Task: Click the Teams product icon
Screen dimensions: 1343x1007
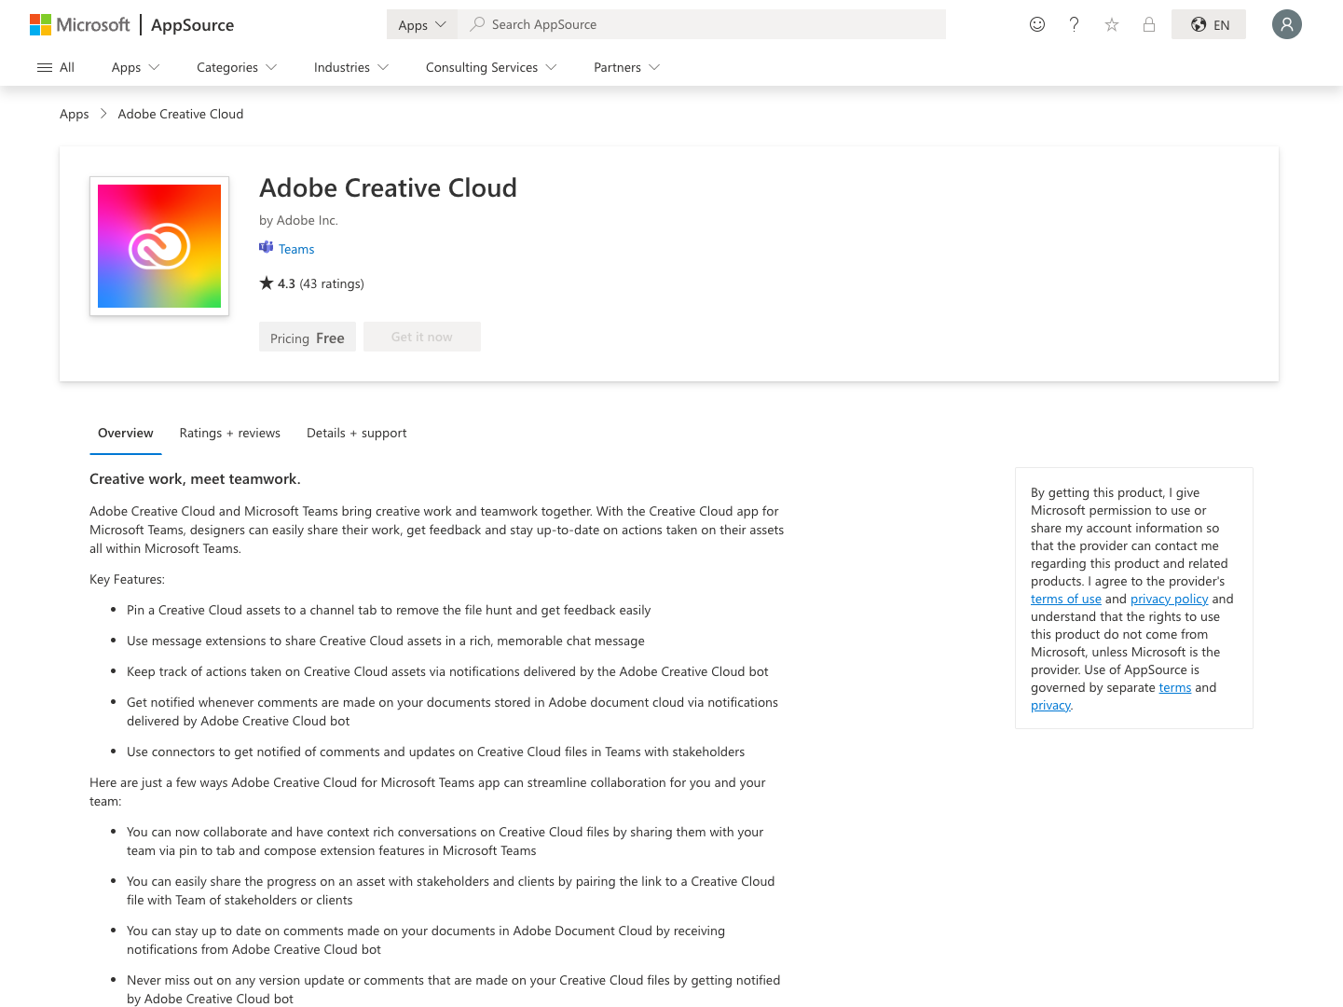Action: point(265,247)
